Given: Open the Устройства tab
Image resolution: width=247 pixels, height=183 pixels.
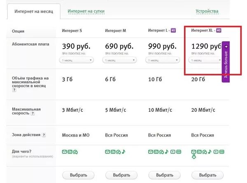Looking at the screenshot, I should pos(207,11).
